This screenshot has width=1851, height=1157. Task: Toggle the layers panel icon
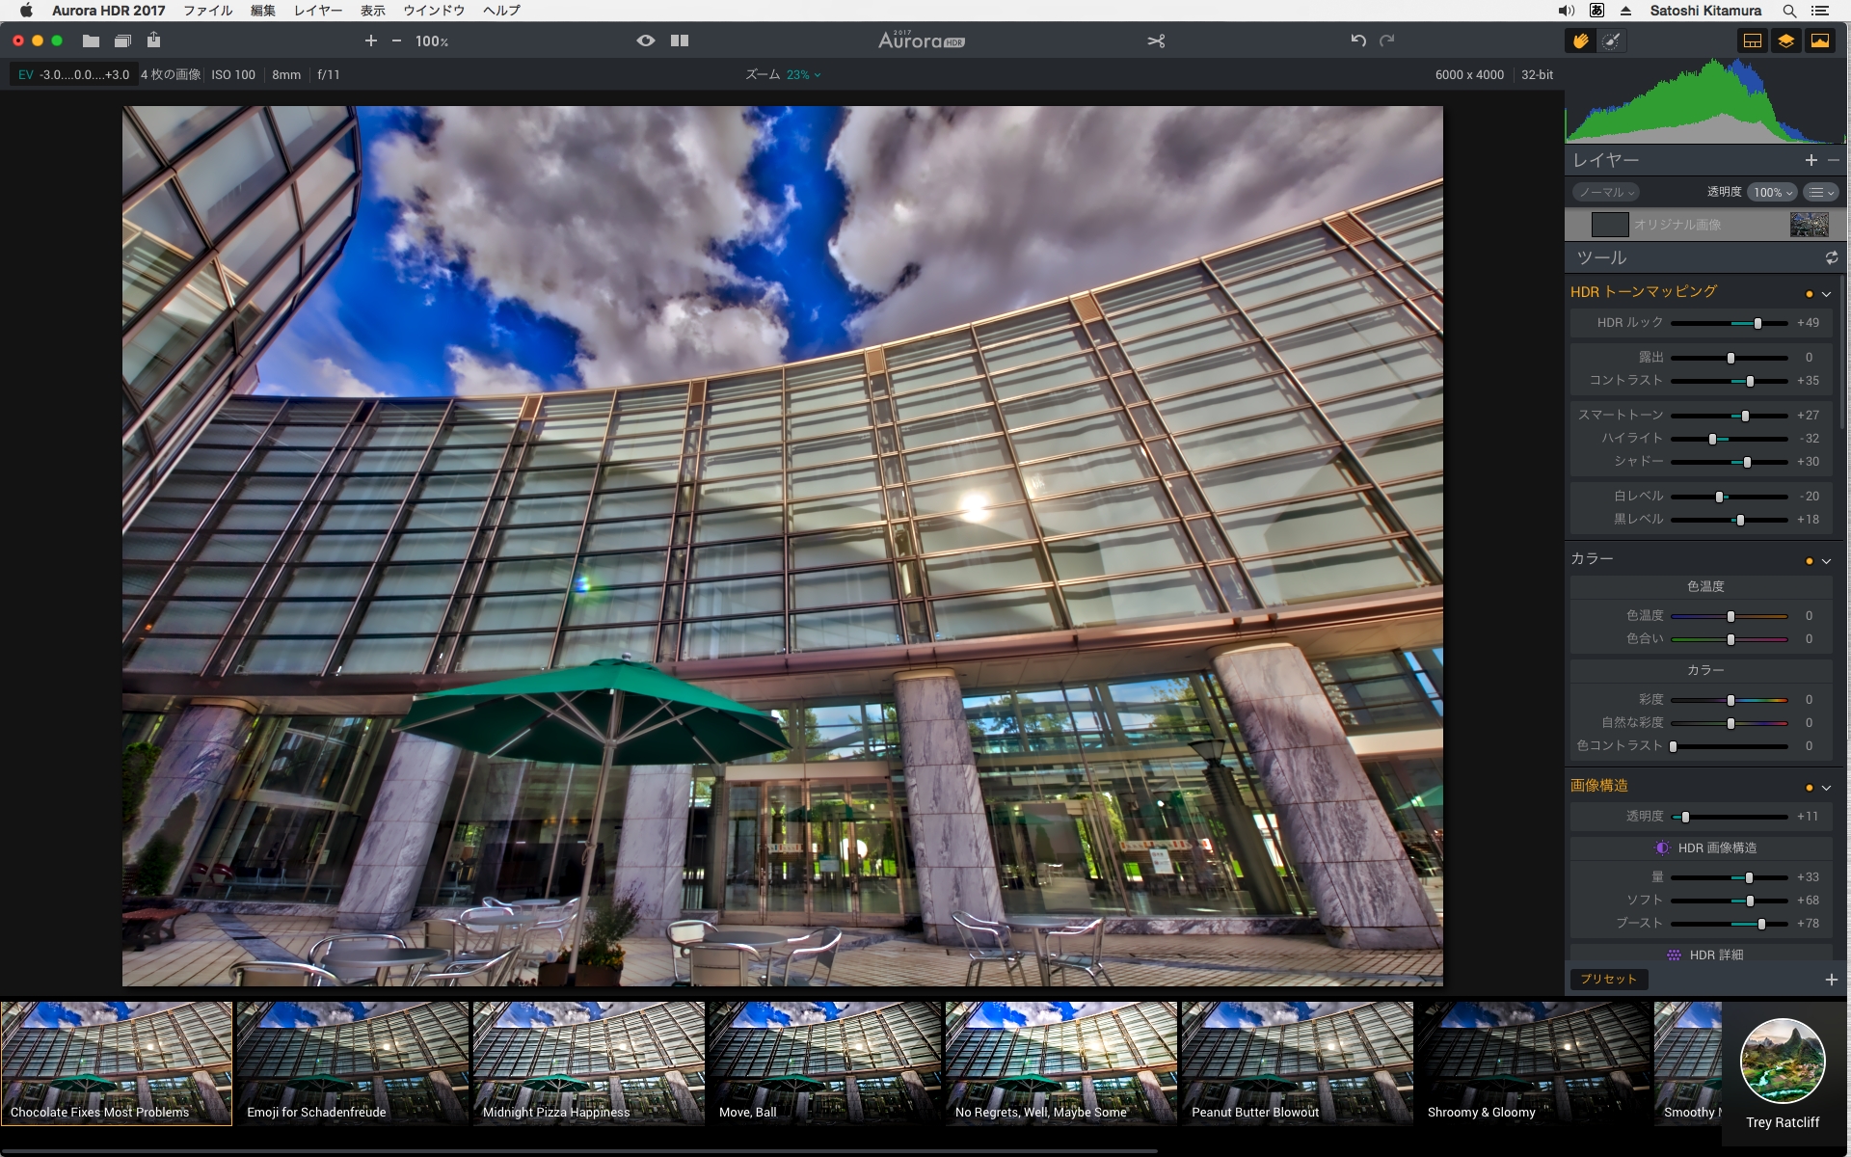1786,40
